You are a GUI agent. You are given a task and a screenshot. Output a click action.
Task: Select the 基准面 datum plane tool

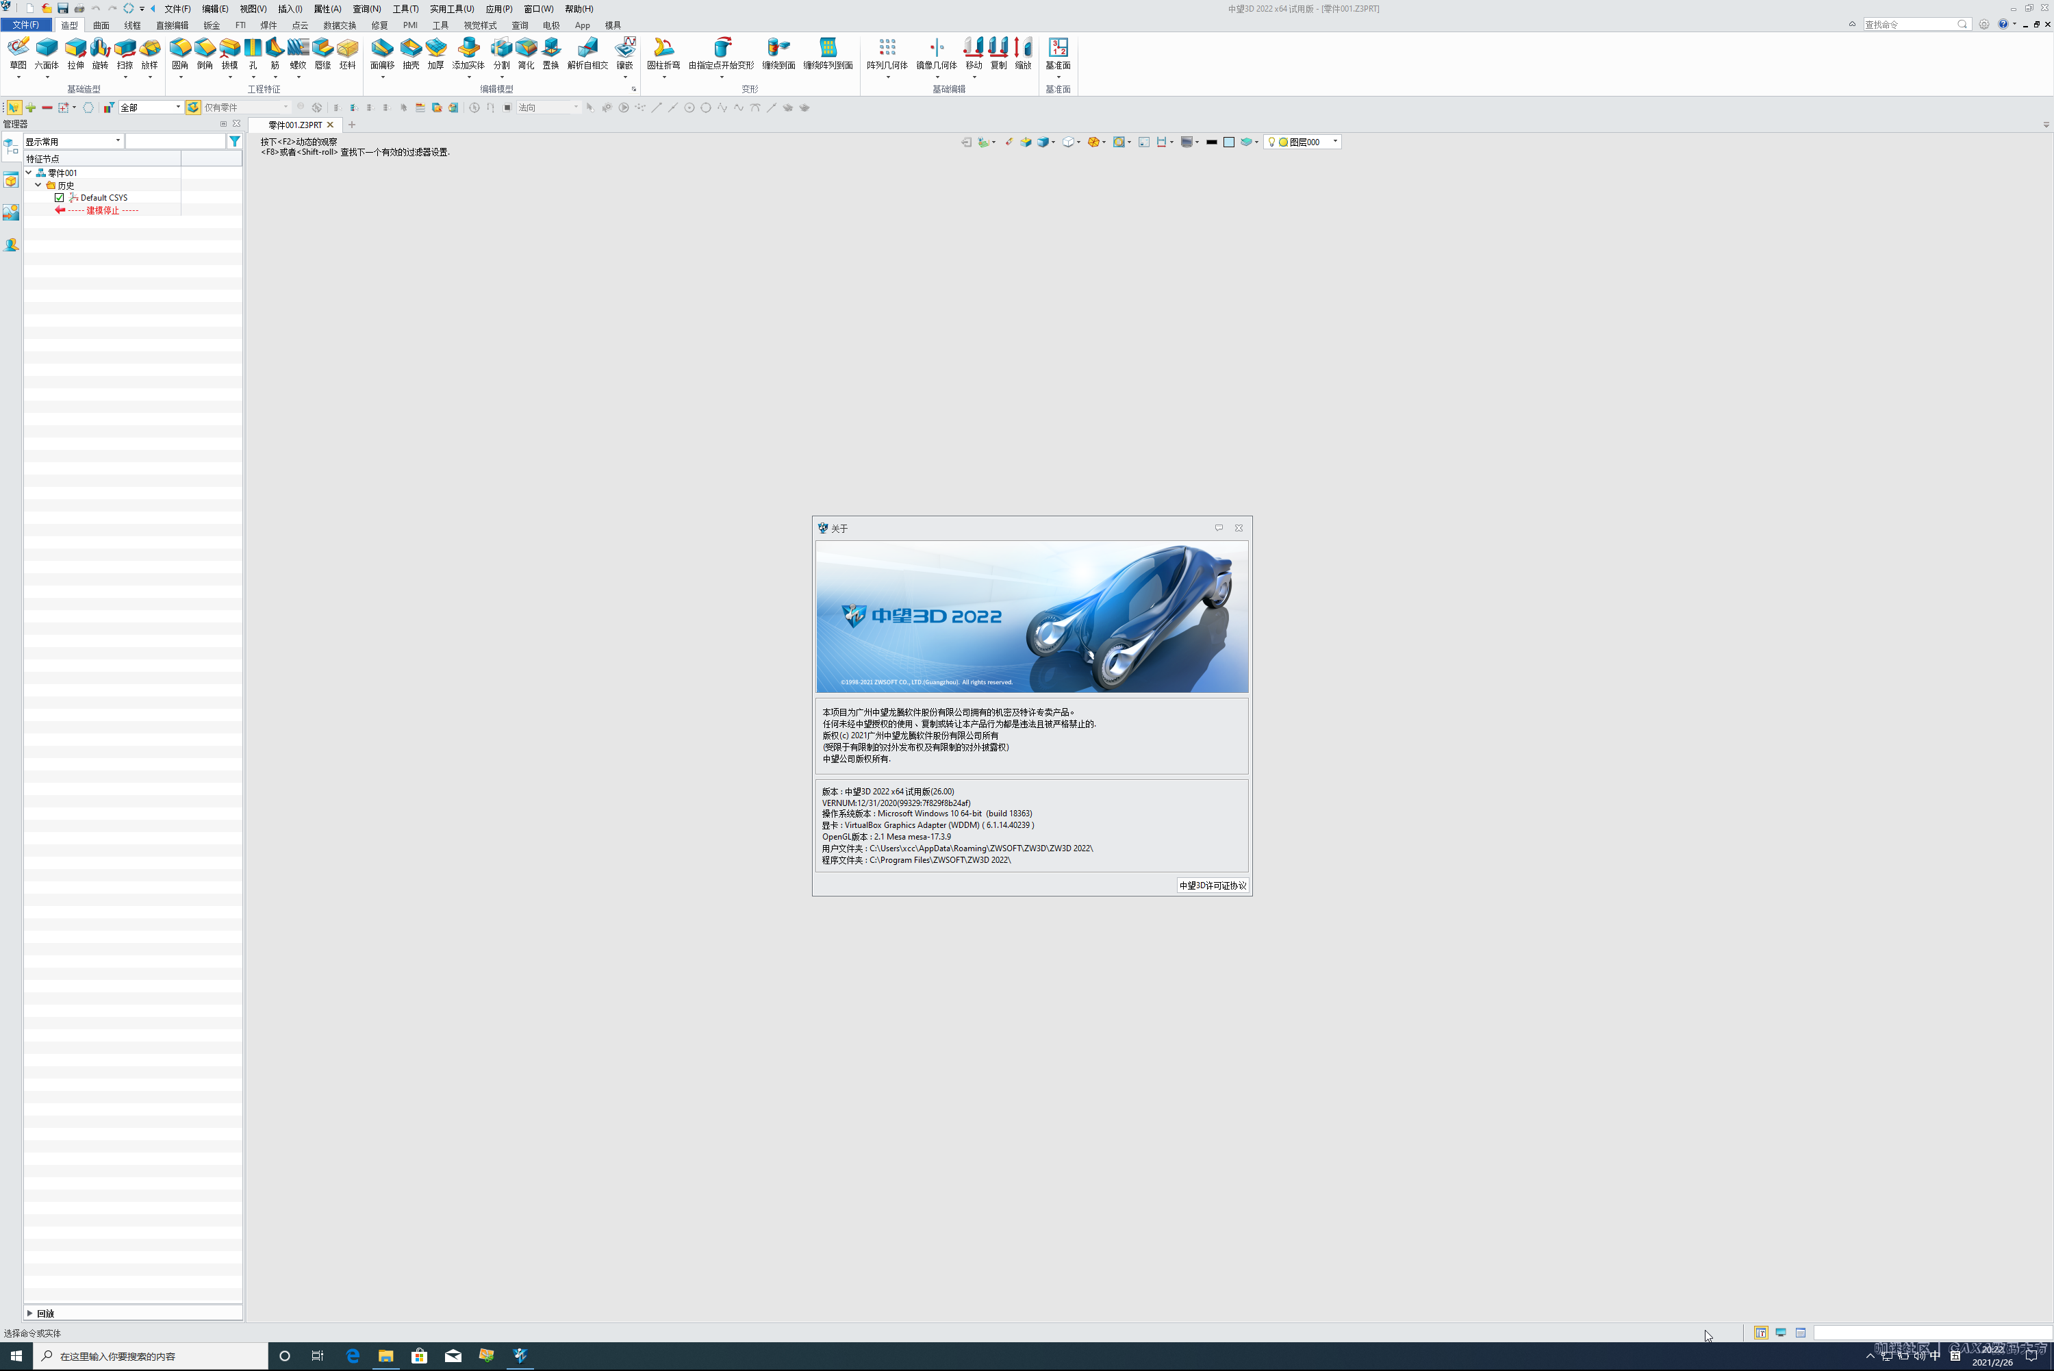(x=1058, y=53)
